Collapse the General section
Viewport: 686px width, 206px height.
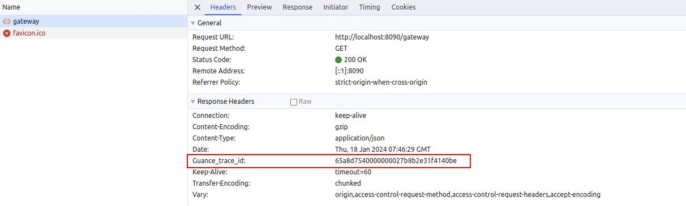tap(193, 23)
